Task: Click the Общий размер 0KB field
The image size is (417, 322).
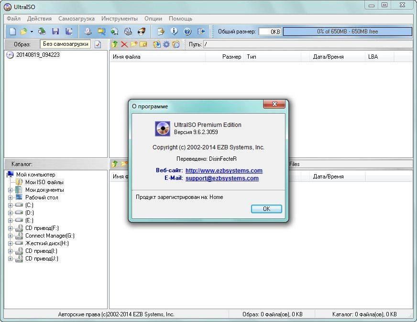Action: pos(270,31)
